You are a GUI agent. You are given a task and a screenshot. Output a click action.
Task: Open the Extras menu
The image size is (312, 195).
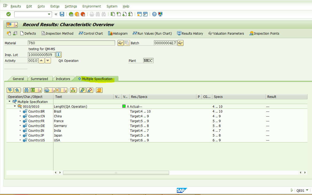tap(55, 6)
